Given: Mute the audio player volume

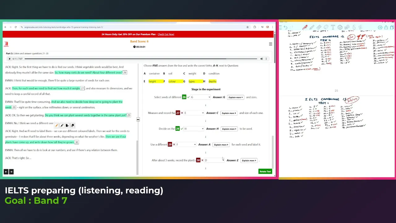Looking at the screenshot, I should point(261,59).
